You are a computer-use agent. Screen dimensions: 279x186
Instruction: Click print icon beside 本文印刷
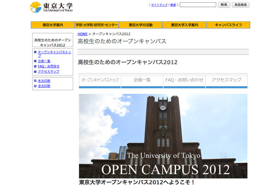point(35,81)
